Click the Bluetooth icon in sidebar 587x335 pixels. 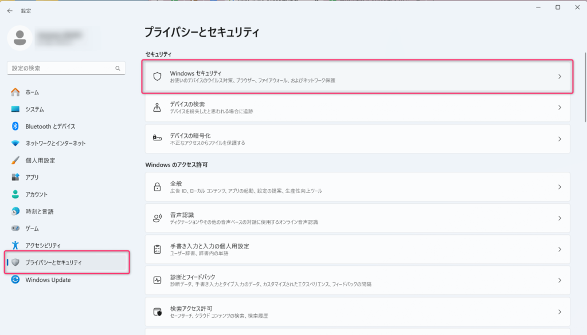[15, 126]
